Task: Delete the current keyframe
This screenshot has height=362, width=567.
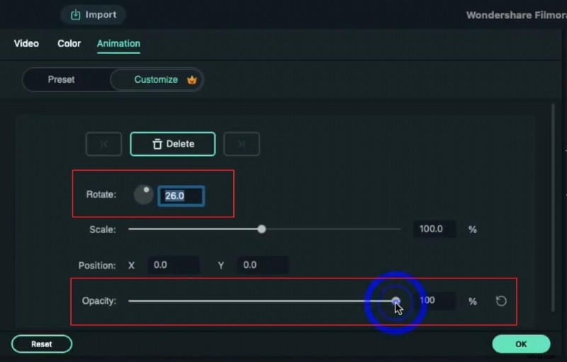Action: 173,144
